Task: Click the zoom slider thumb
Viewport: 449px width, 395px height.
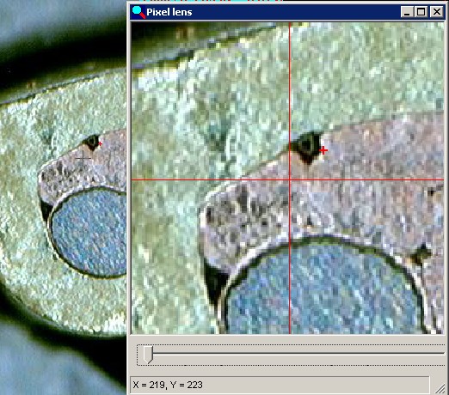Action: tap(148, 355)
